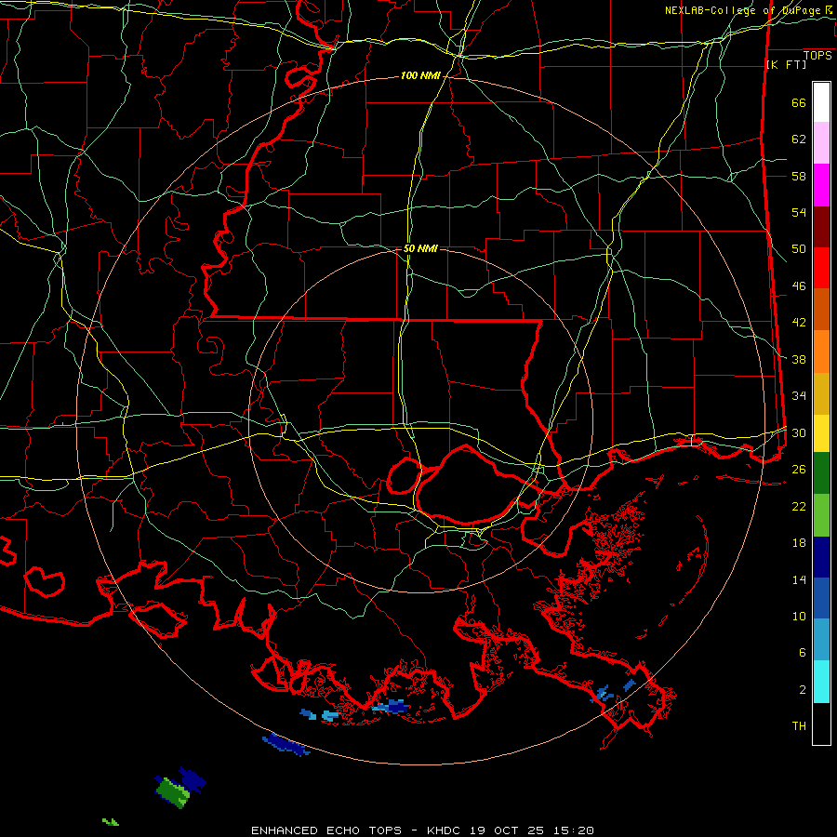This screenshot has width=837, height=837.
Task: Click the '42' legend value
Action: coord(799,322)
